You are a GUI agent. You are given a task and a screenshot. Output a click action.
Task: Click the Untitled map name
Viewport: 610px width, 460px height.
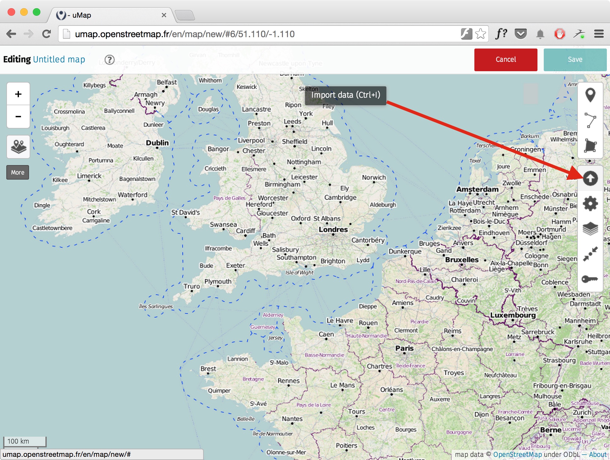pyautogui.click(x=59, y=59)
